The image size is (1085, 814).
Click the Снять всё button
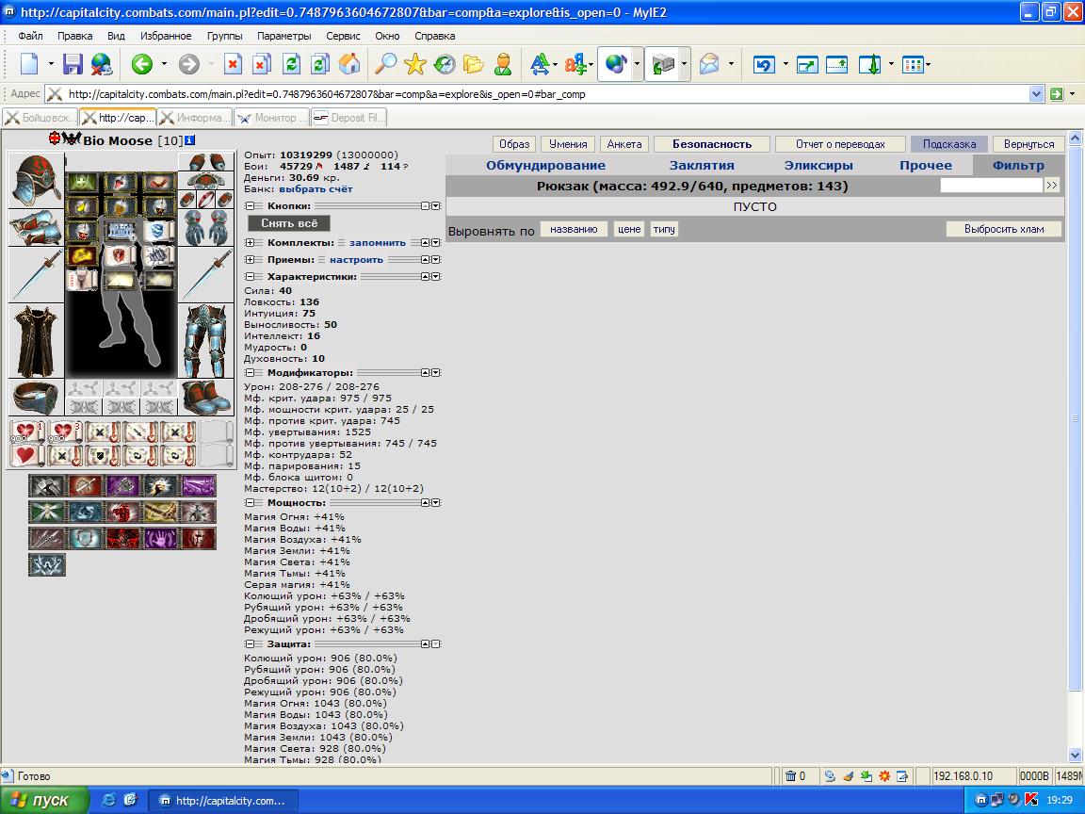[x=289, y=223]
